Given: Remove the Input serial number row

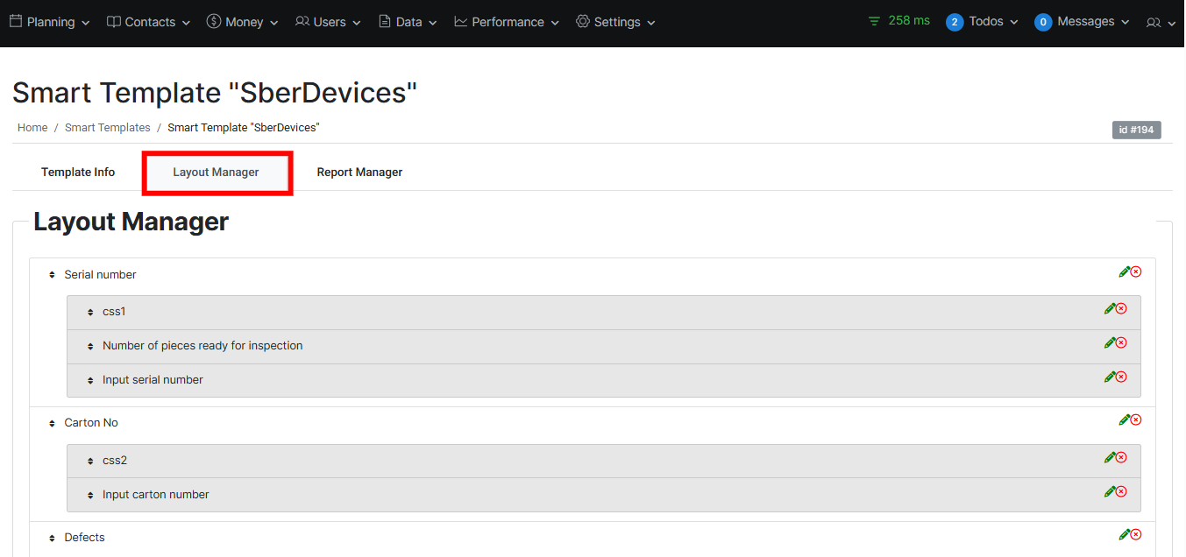Looking at the screenshot, I should tap(1121, 377).
